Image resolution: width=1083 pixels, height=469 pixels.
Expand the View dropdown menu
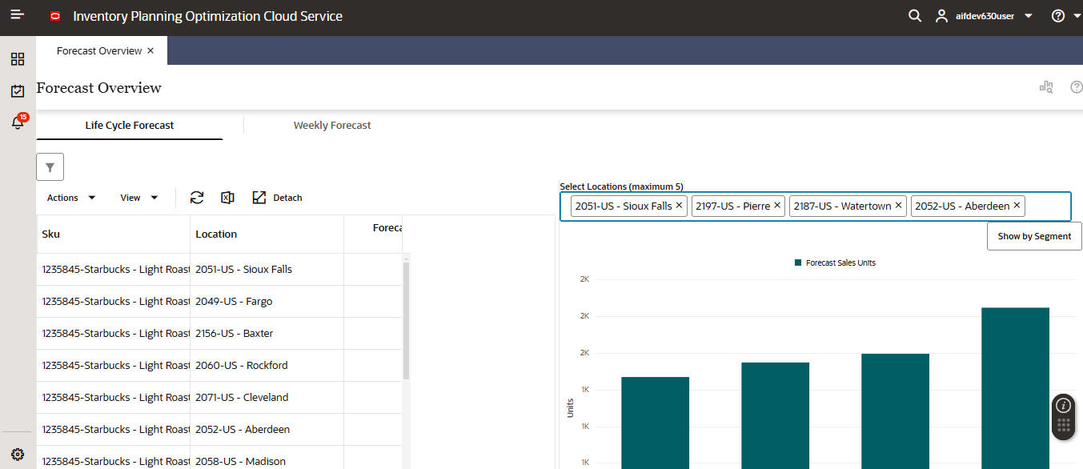(x=139, y=198)
